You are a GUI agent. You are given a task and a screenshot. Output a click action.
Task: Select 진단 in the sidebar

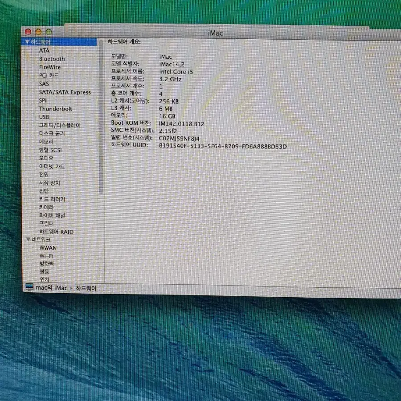click(44, 191)
